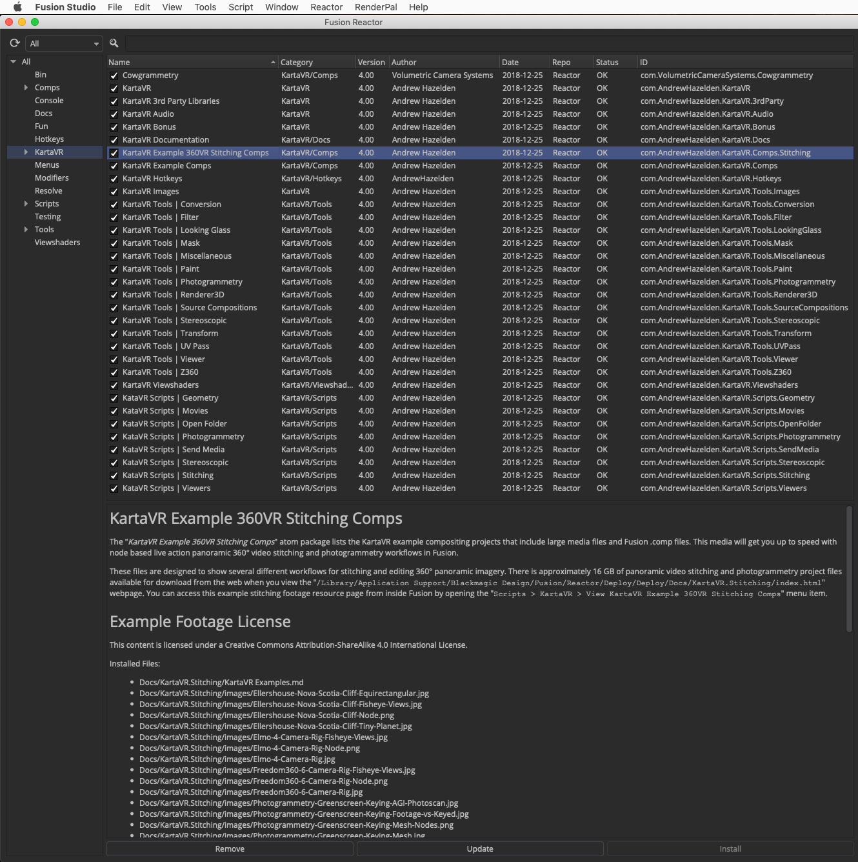Viewport: 858px width, 862px height.
Task: Sort by the Category column header
Action: tap(317, 63)
